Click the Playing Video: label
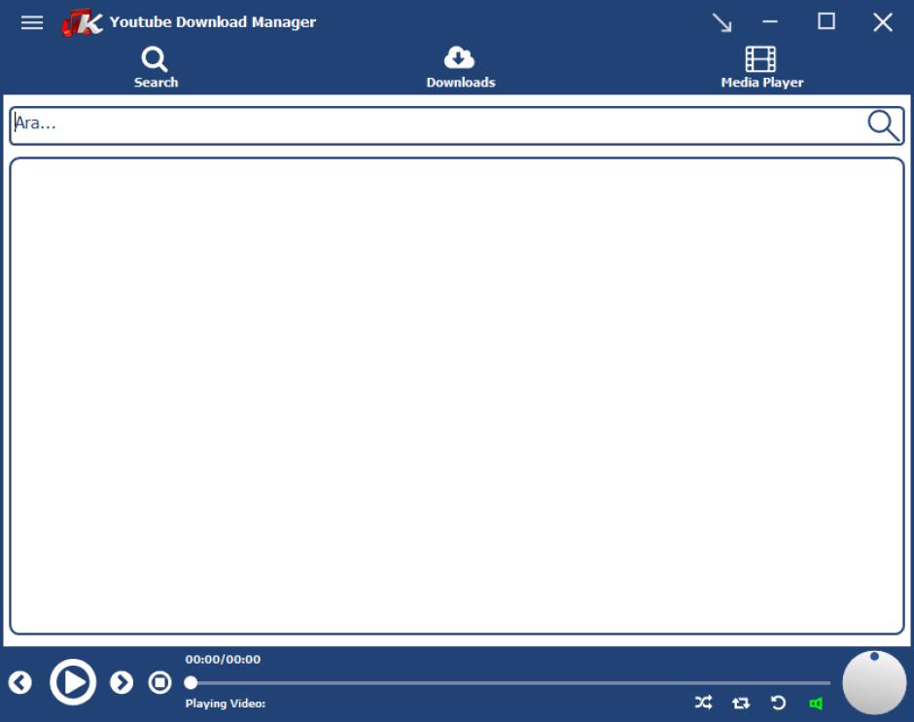Screen dimensions: 914x722 pyautogui.click(x=225, y=704)
